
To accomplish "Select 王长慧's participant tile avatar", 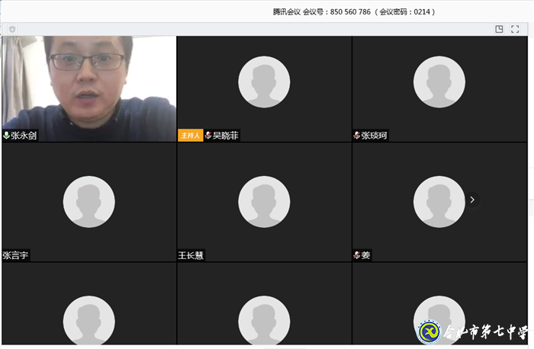I will tap(264, 201).
